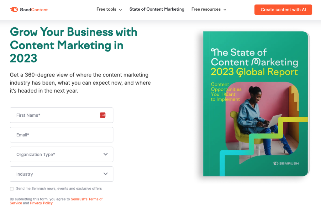Follow the Semrush's Terms of Service link
This screenshot has height=208, width=321.
click(x=87, y=199)
